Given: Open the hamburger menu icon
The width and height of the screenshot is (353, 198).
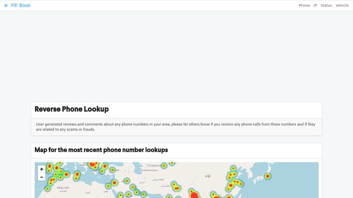Looking at the screenshot, I should point(6,5).
